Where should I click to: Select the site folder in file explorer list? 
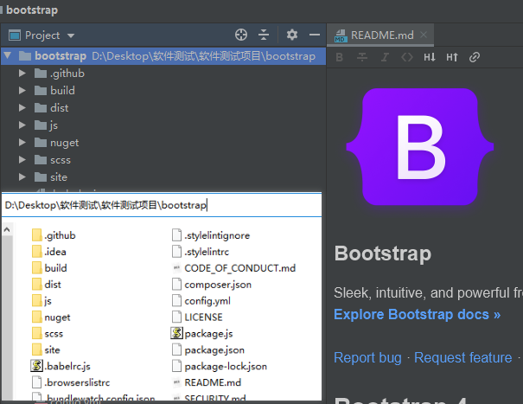tap(46, 349)
